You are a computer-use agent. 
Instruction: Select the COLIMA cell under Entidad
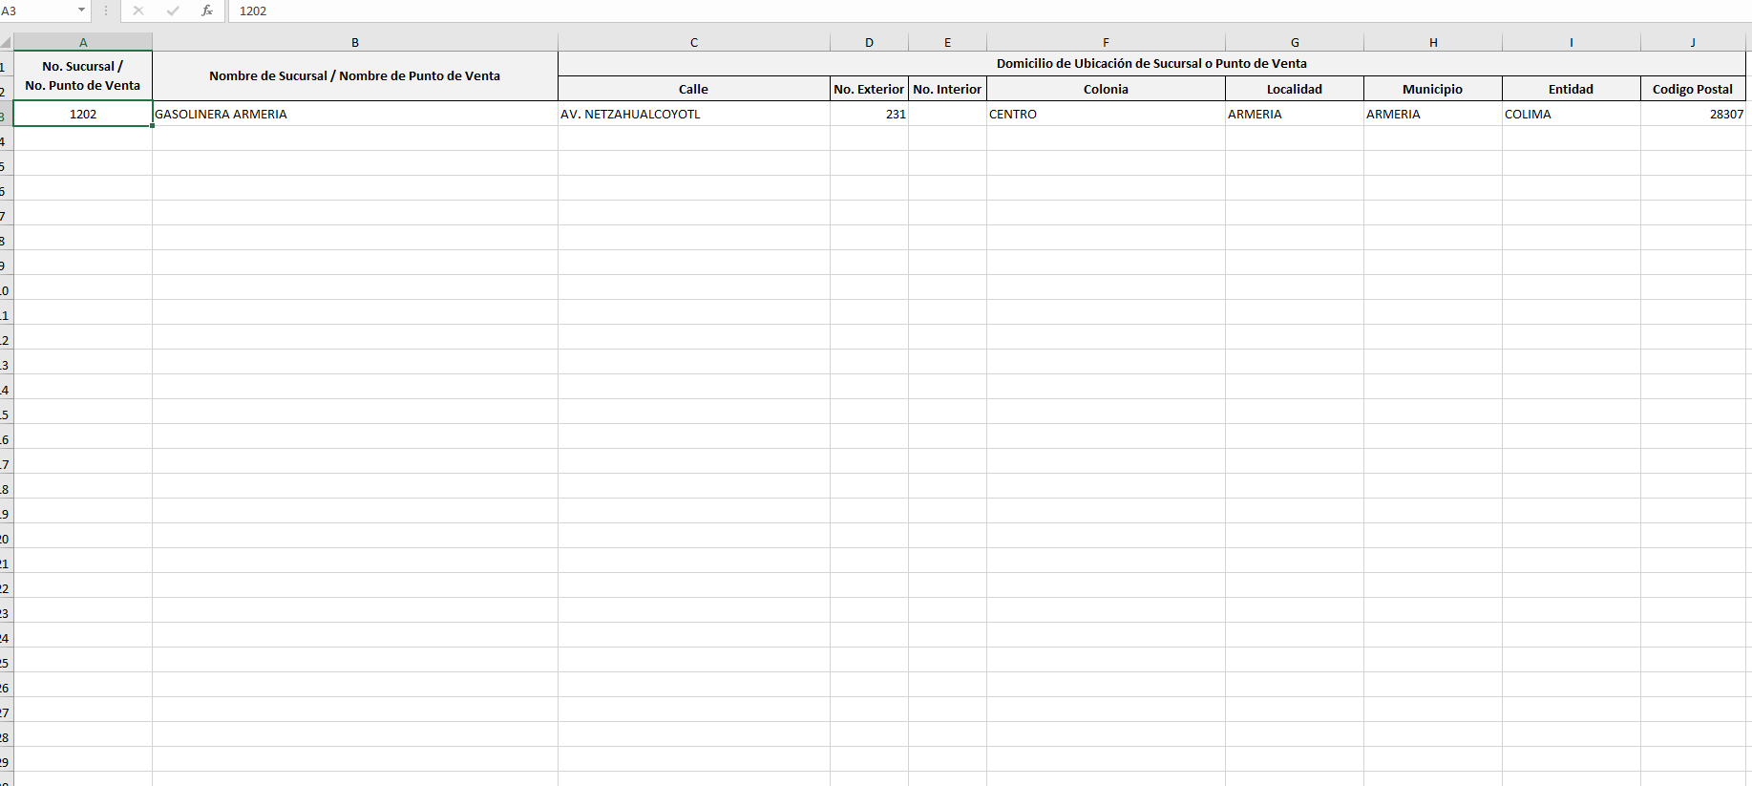(1571, 114)
